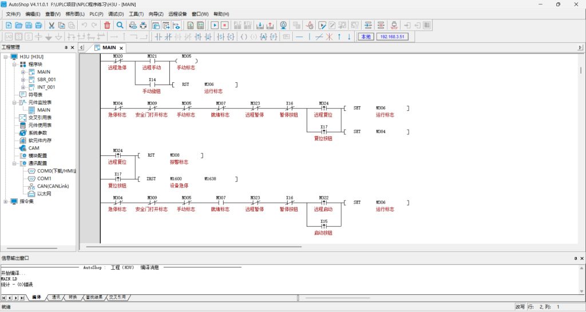
Task: Click the 192.168.3.51 IP address button
Action: point(392,37)
